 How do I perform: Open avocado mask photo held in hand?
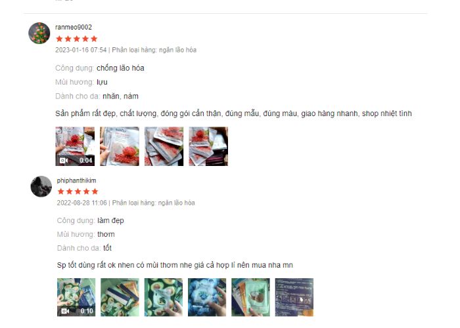[164, 297]
